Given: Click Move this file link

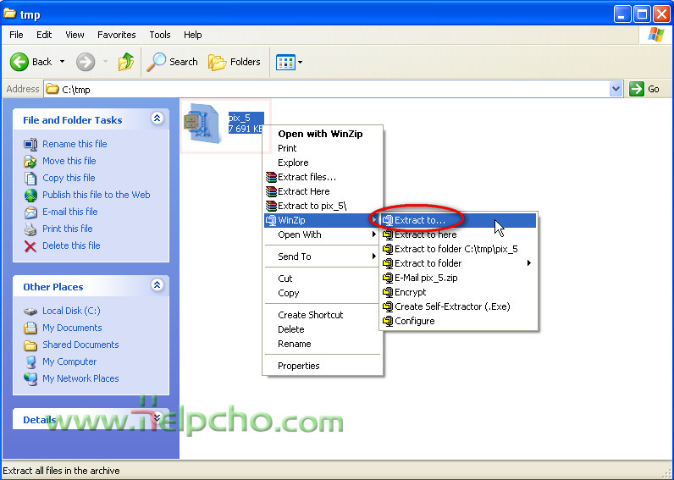Looking at the screenshot, I should [x=69, y=161].
